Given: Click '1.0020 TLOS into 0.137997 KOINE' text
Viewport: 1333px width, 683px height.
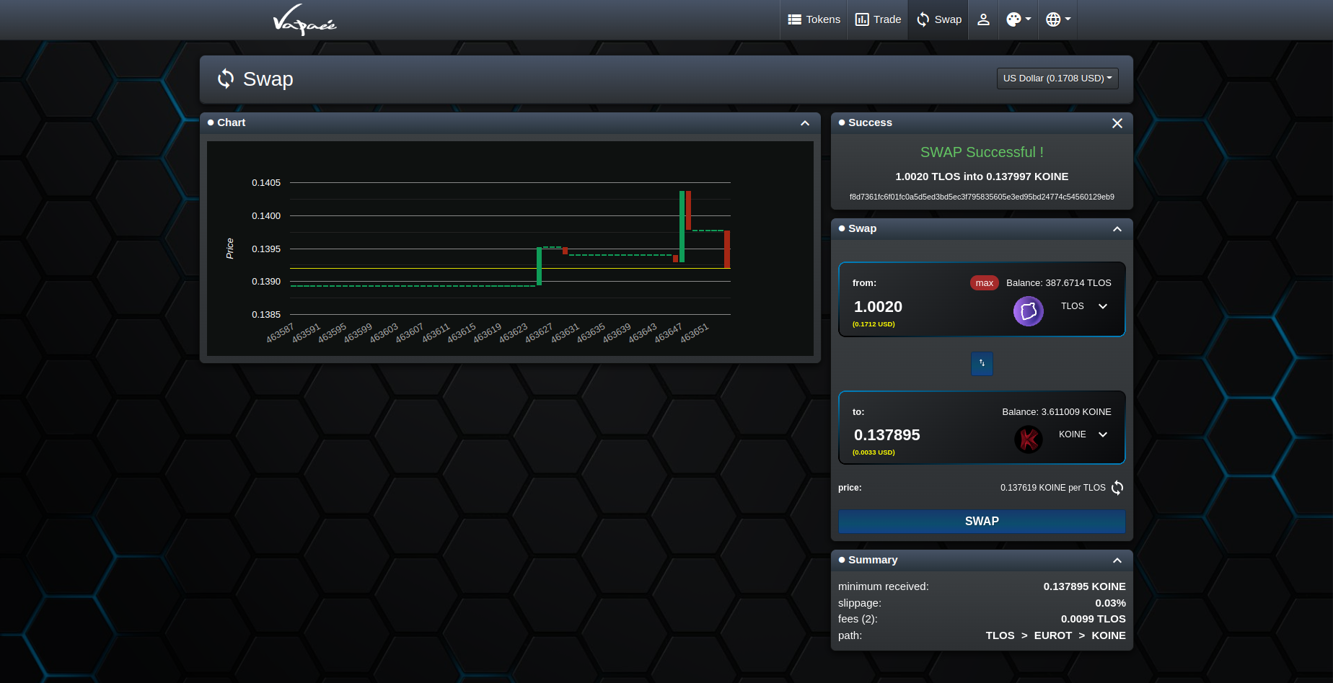Looking at the screenshot, I should (x=982, y=177).
